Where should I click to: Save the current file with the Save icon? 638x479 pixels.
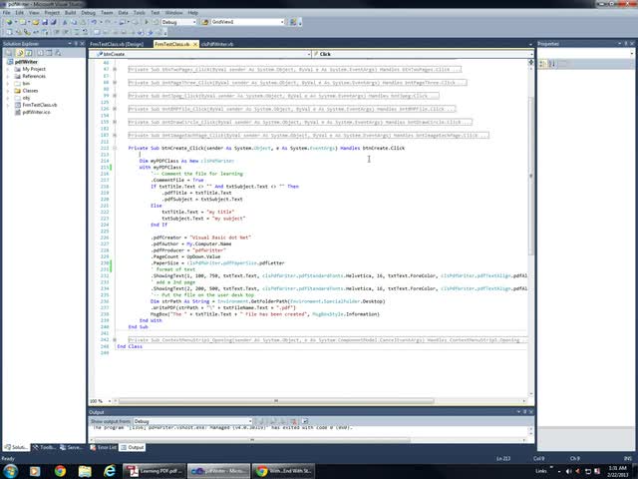pos(44,22)
